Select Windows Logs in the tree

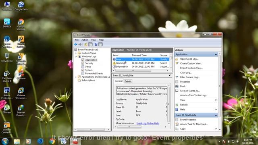[x=89, y=56]
